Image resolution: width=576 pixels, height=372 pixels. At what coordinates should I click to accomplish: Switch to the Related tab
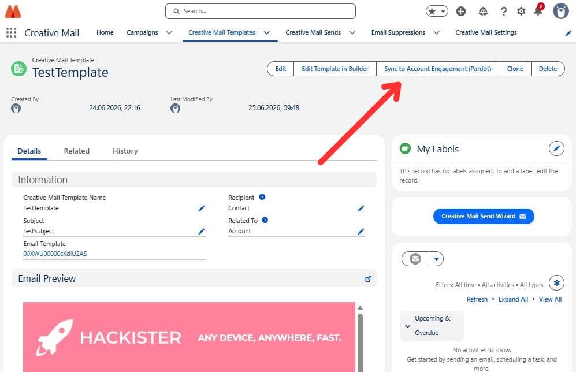tap(76, 151)
